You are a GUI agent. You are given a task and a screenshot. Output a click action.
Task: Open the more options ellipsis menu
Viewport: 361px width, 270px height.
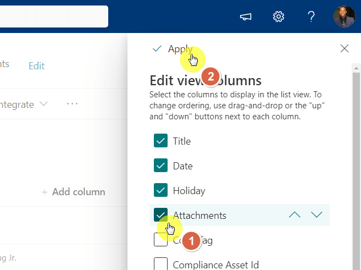click(x=72, y=104)
